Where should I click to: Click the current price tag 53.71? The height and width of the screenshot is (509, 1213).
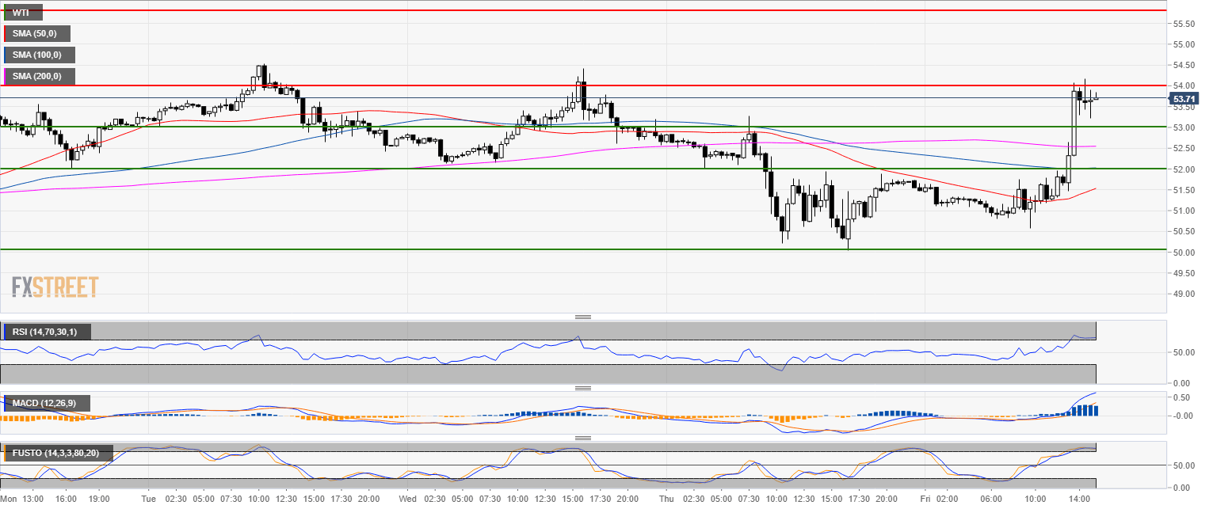point(1184,99)
